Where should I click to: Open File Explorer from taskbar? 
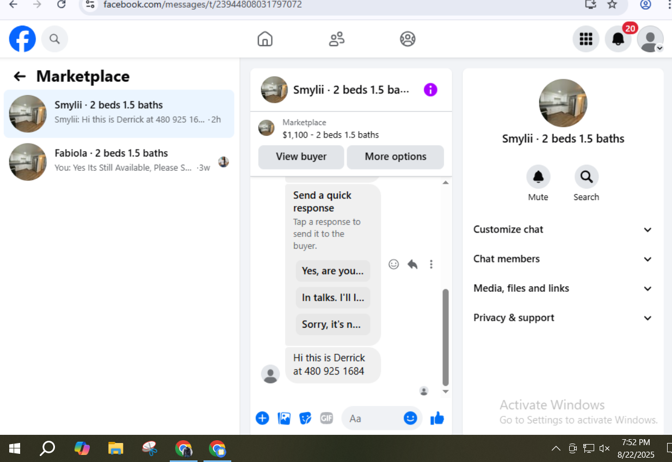pos(115,448)
